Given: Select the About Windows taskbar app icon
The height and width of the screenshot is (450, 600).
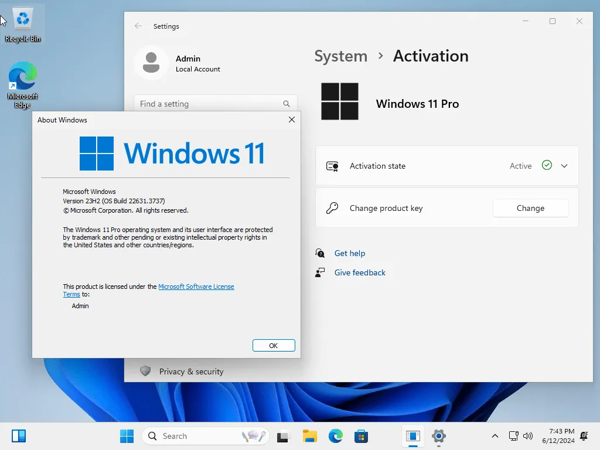Looking at the screenshot, I should (413, 436).
